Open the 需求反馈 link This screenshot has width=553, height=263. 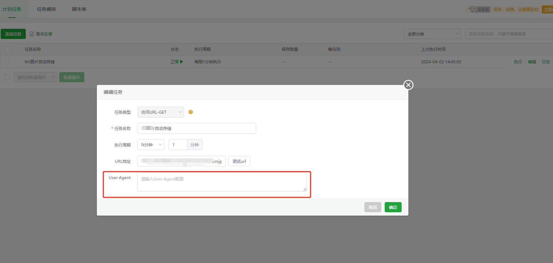(x=44, y=34)
